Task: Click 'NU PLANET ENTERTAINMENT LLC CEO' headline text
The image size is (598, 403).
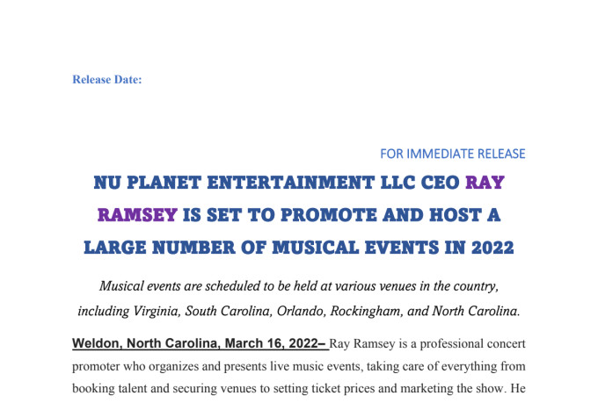Action: point(276,183)
